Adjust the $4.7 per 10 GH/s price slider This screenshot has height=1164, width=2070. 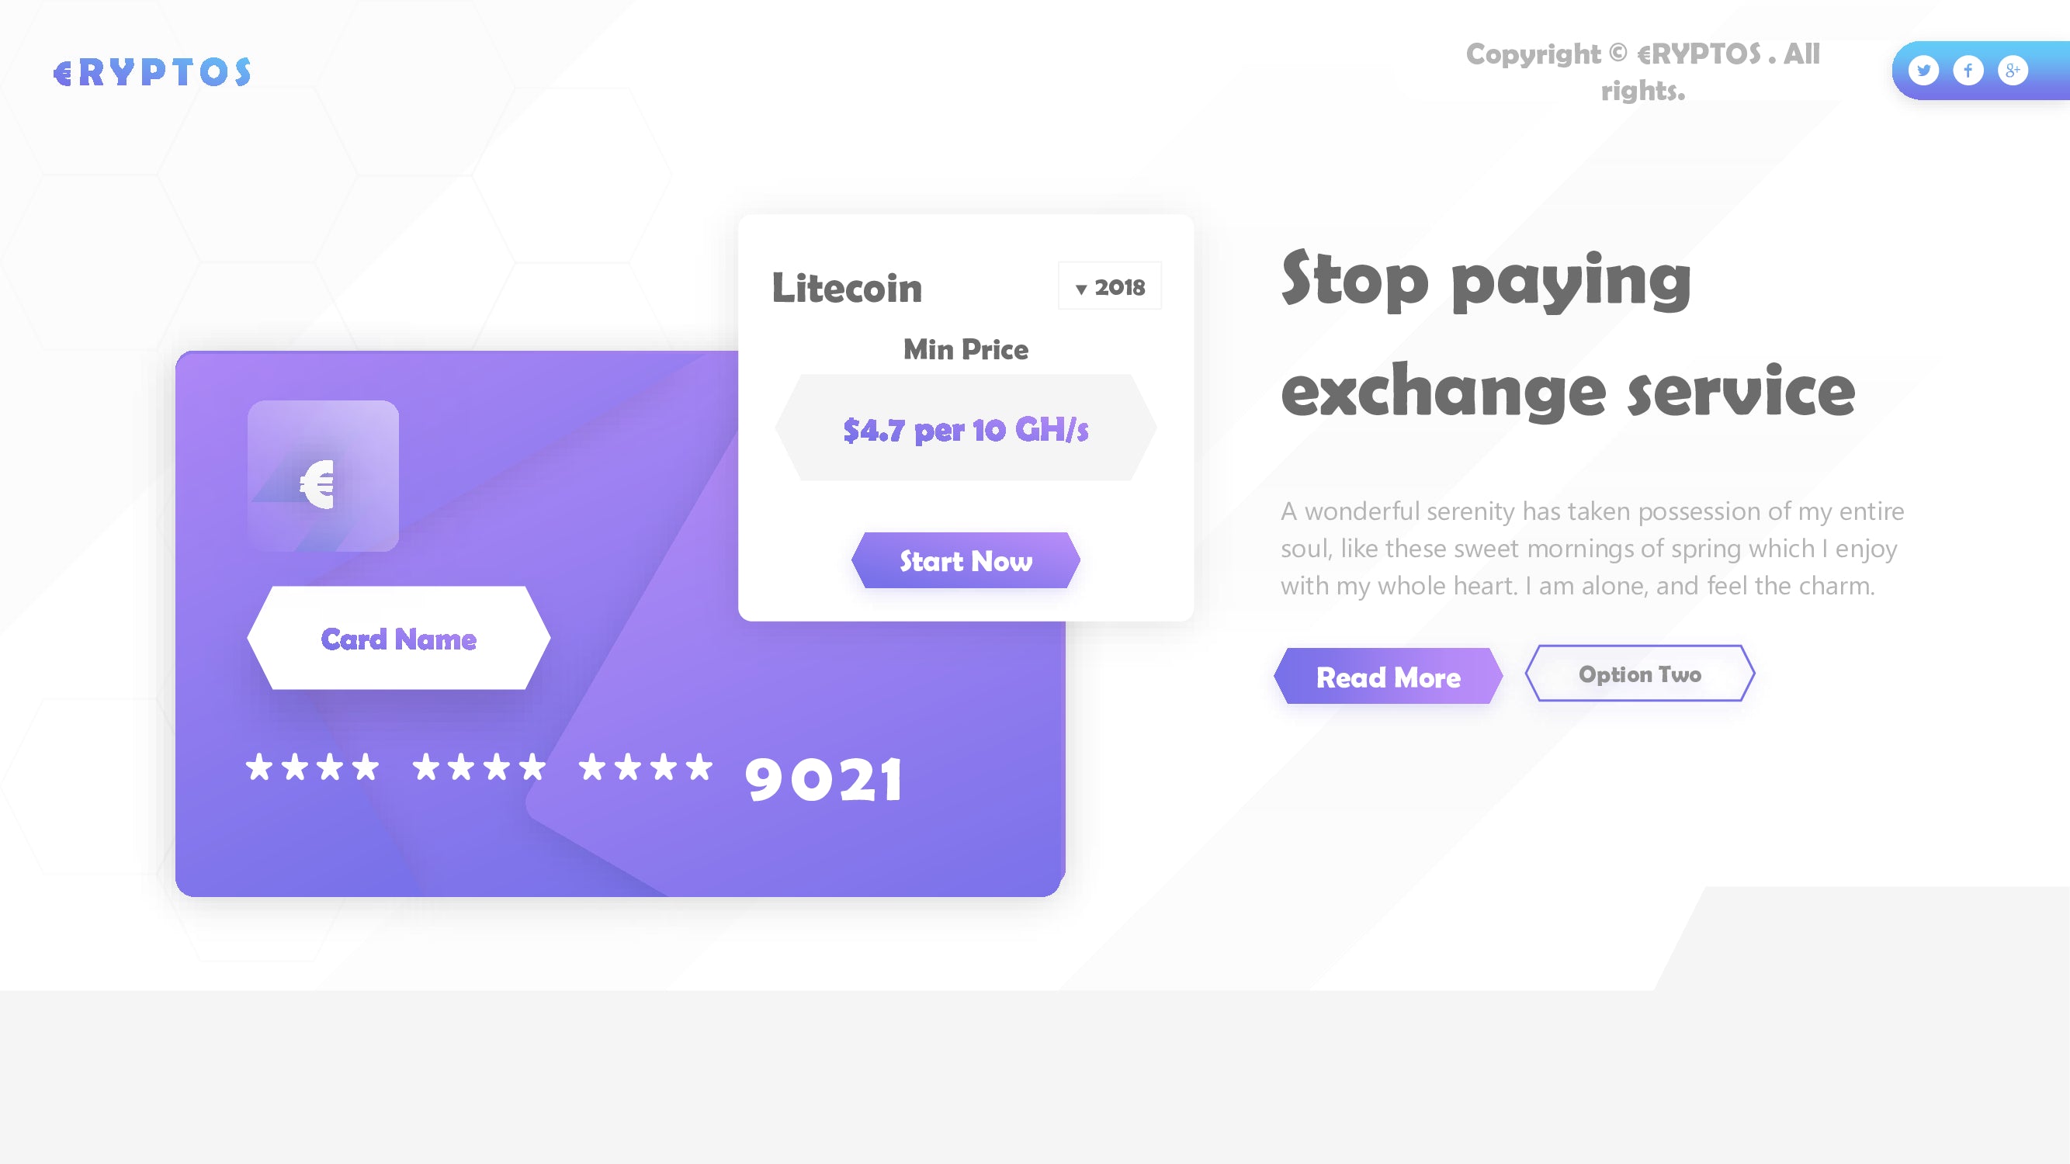click(966, 429)
